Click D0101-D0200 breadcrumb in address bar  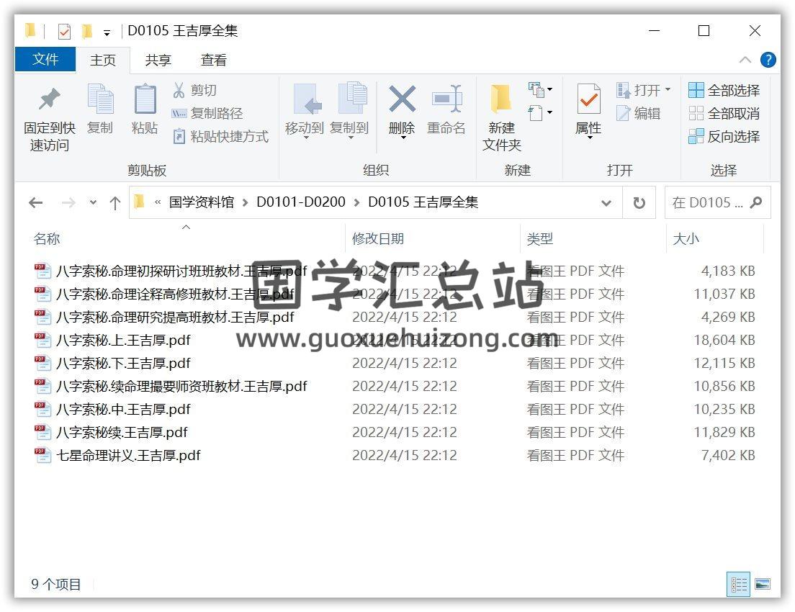[301, 202]
